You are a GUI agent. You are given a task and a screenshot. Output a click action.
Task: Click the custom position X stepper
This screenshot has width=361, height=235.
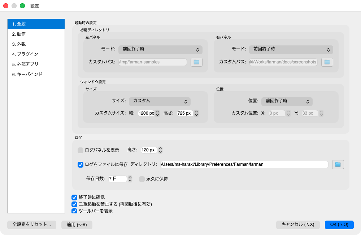point(288,113)
